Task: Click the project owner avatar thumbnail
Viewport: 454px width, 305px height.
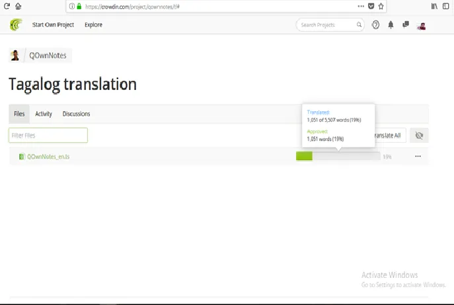Action: pos(15,55)
